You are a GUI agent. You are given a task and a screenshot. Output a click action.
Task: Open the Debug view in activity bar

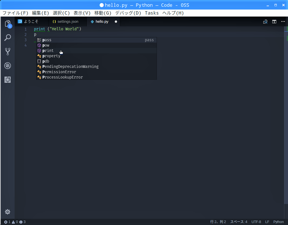(x=8, y=66)
